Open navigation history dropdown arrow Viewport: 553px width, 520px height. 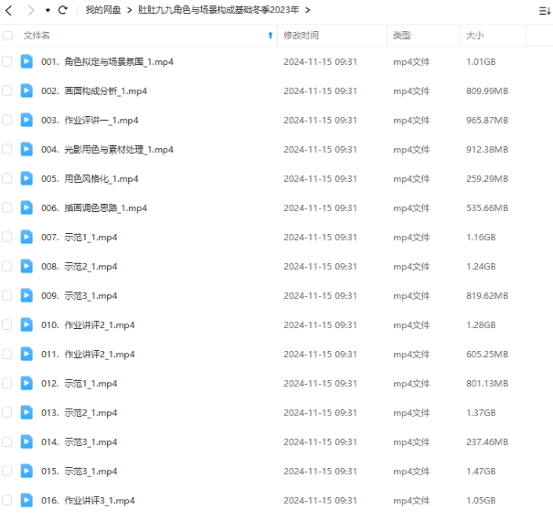48,11
